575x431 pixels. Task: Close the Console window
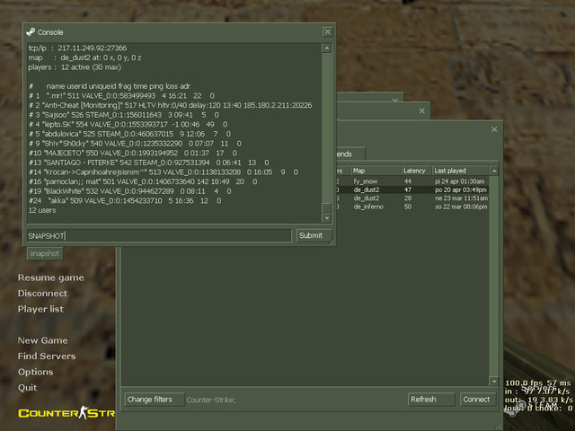[x=327, y=32]
